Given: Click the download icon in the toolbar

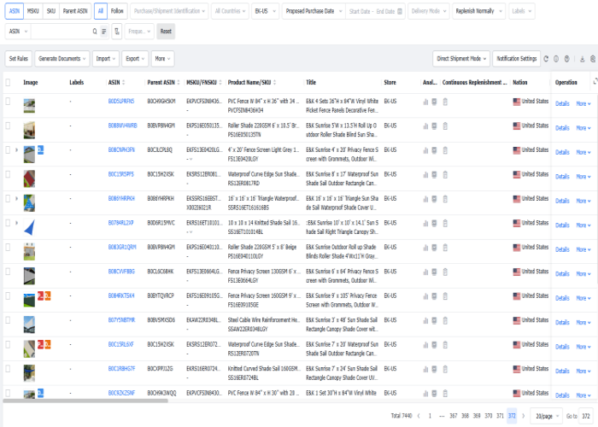Looking at the screenshot, I should point(583,59).
